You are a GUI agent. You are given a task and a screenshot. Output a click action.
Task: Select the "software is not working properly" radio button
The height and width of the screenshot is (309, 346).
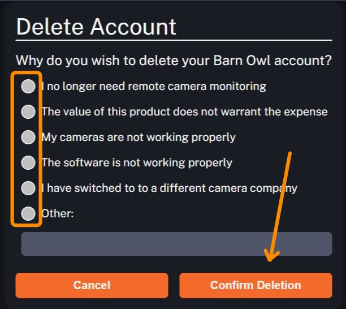click(x=28, y=163)
